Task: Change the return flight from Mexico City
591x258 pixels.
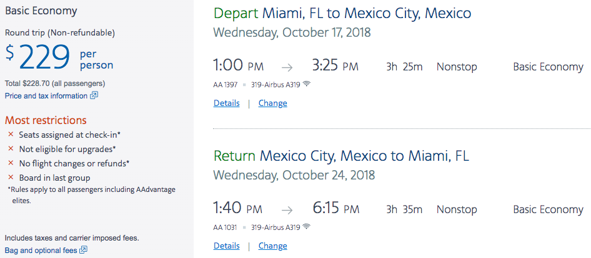Action: click(272, 246)
